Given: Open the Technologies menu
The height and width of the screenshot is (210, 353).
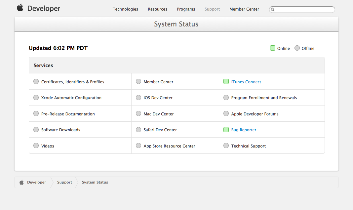Looking at the screenshot, I should point(125,9).
